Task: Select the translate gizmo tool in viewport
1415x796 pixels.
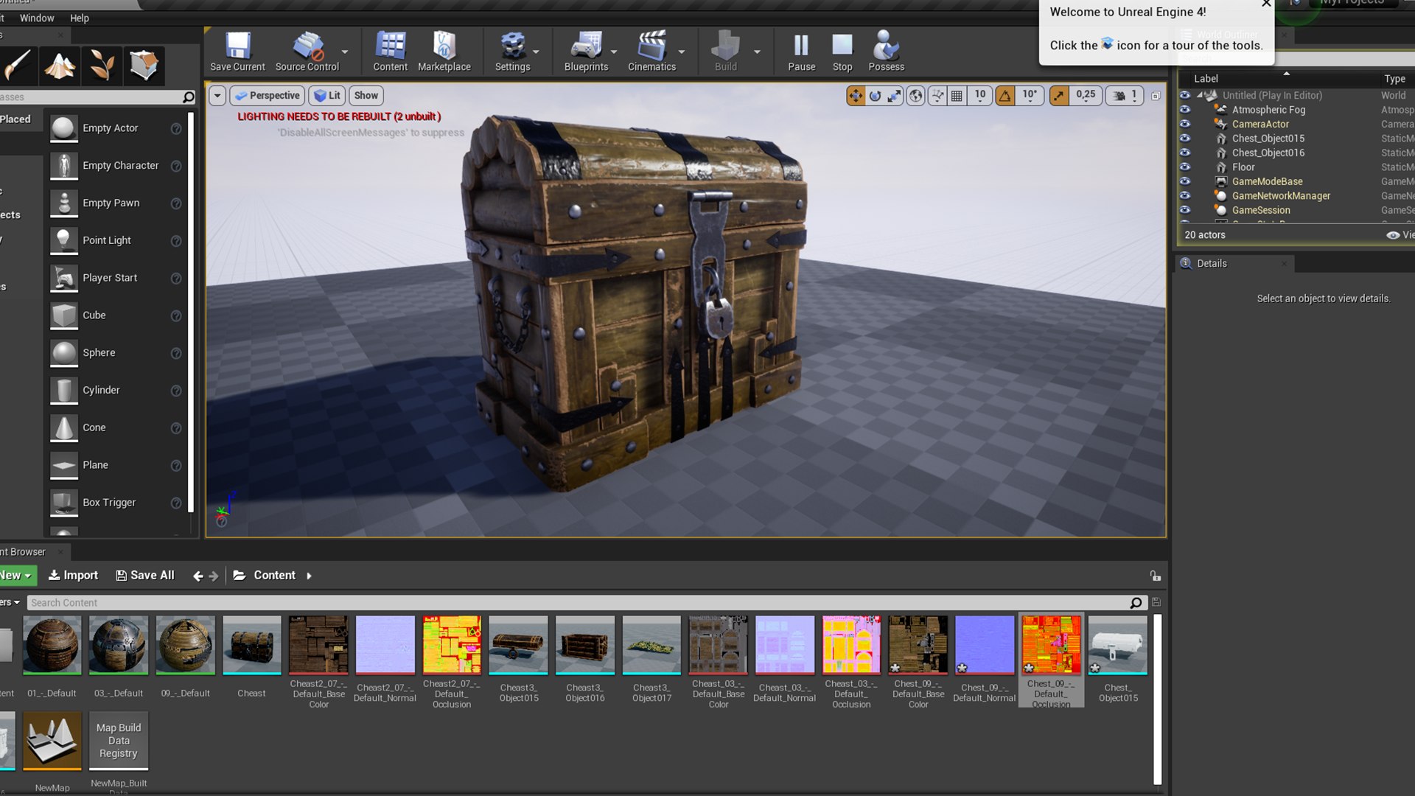Action: 856,95
